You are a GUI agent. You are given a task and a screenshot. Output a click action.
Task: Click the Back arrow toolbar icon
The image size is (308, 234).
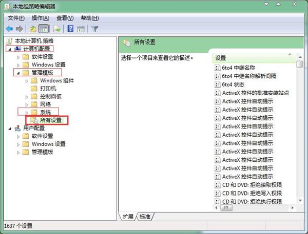point(9,29)
